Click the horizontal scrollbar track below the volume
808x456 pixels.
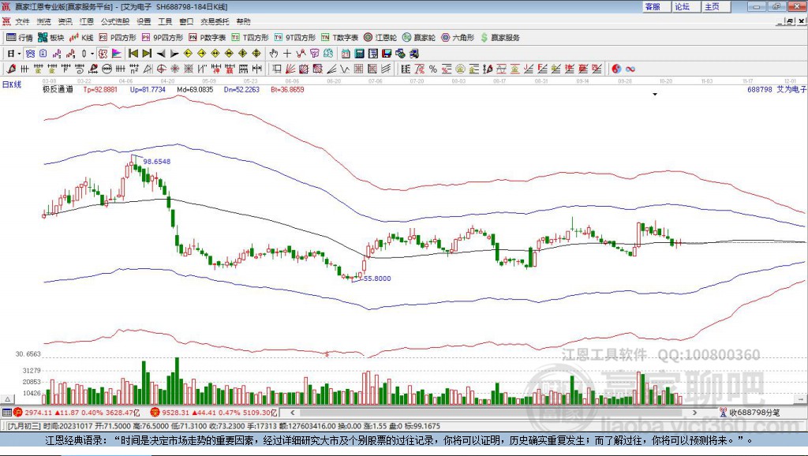click(494, 412)
